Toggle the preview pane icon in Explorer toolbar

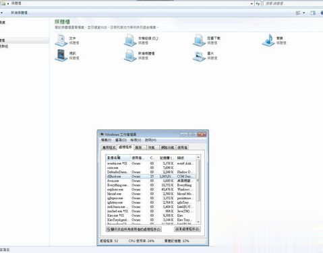pos(313,13)
